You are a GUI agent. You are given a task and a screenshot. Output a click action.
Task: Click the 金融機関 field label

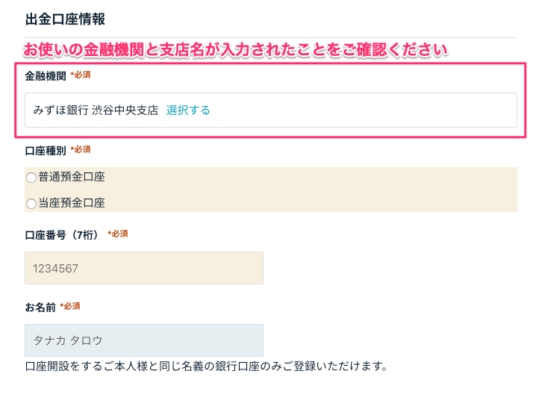tap(46, 76)
